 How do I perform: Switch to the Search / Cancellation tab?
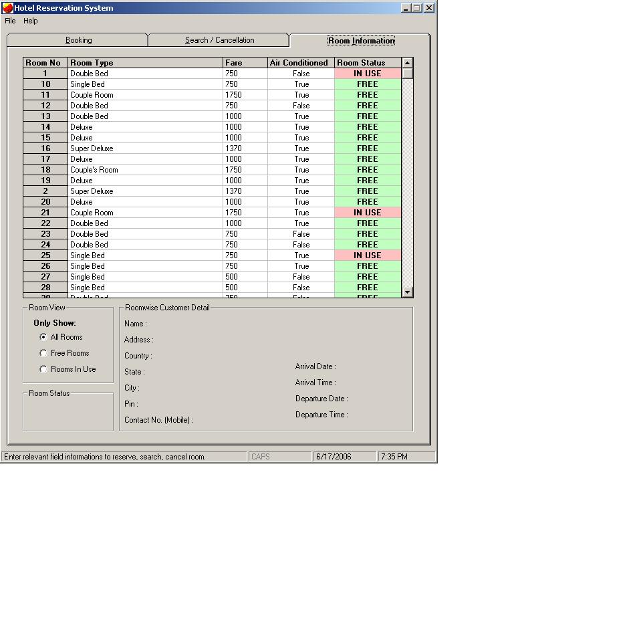pos(219,40)
